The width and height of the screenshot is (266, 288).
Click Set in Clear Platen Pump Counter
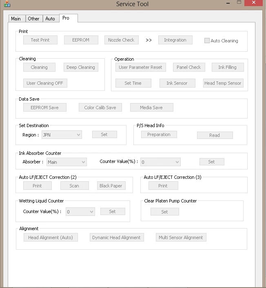pos(165,211)
